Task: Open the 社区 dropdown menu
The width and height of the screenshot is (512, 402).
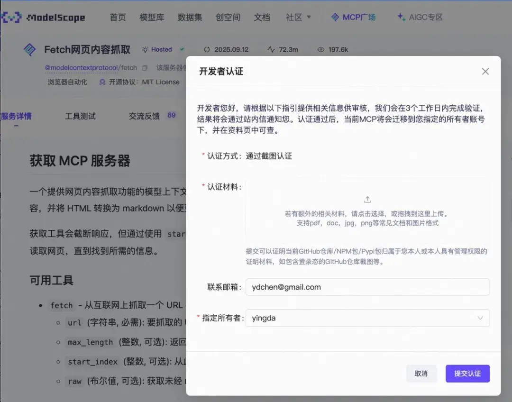Action: [x=298, y=17]
